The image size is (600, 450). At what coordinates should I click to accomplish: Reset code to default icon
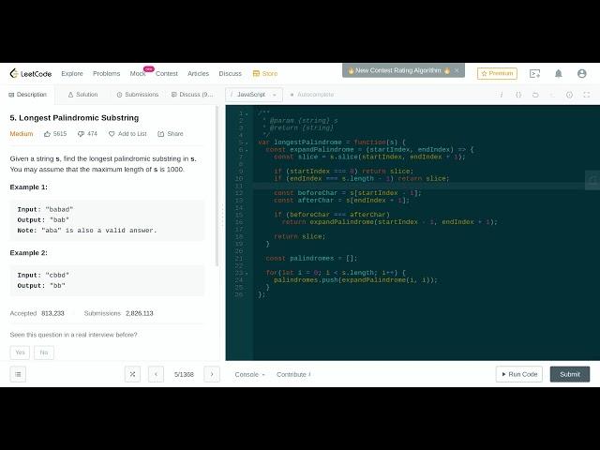tap(535, 95)
